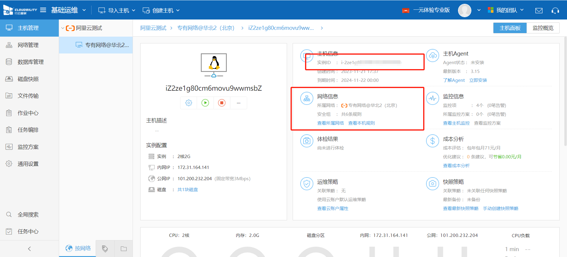Viewport: 567px width, 257px height.
Task: Click the 成本分析 dollar icon
Action: coord(433,141)
